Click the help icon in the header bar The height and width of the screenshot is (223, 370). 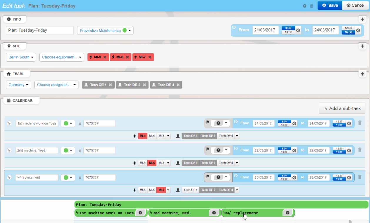[x=304, y=6]
